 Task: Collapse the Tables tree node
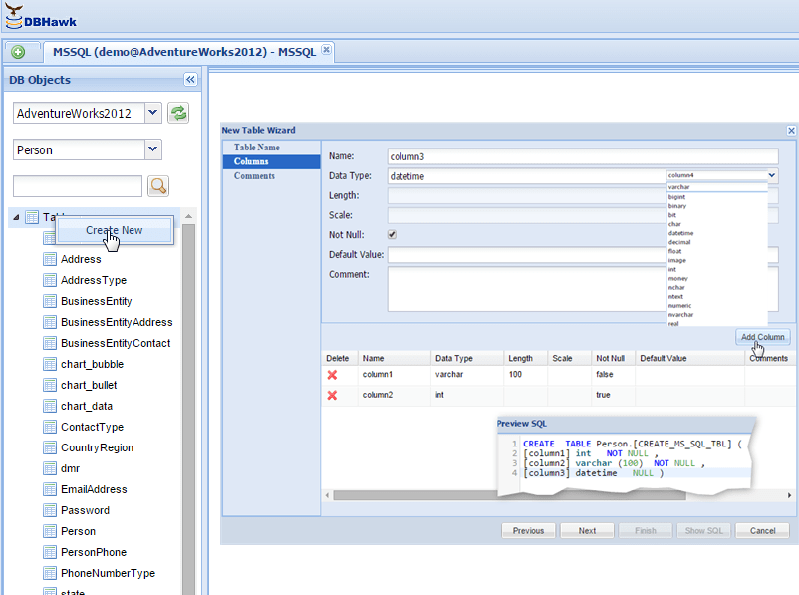pos(14,216)
